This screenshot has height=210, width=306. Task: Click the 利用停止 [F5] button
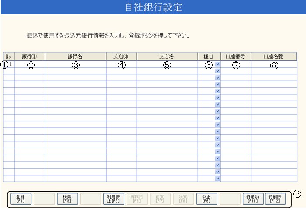coord(113,199)
